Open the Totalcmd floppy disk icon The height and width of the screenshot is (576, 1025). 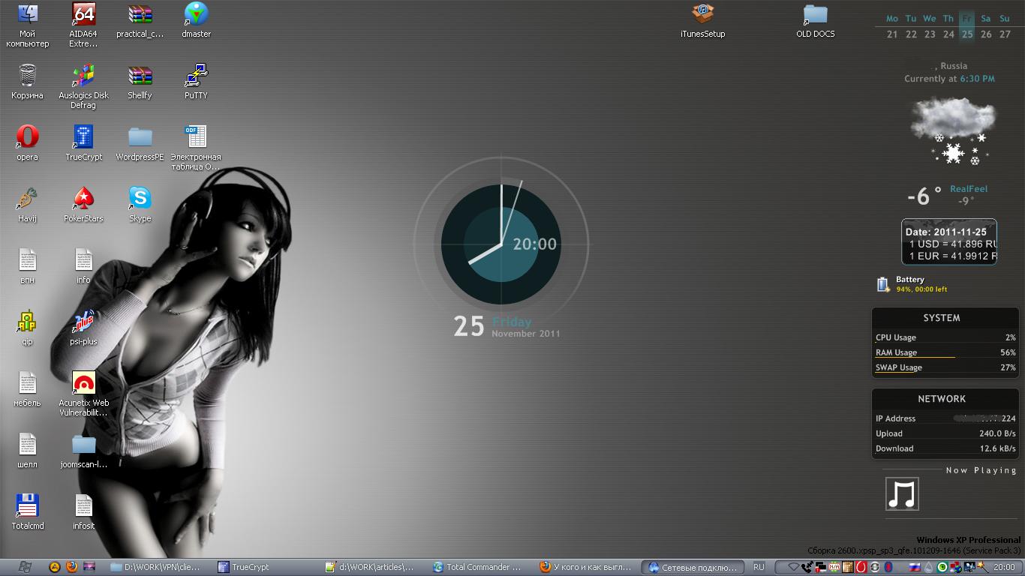coord(27,507)
